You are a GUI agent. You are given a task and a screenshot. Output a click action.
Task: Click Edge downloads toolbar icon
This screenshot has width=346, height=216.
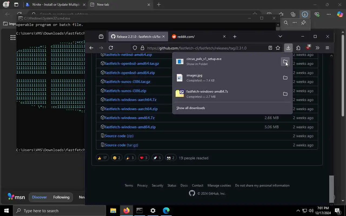click(305, 14)
